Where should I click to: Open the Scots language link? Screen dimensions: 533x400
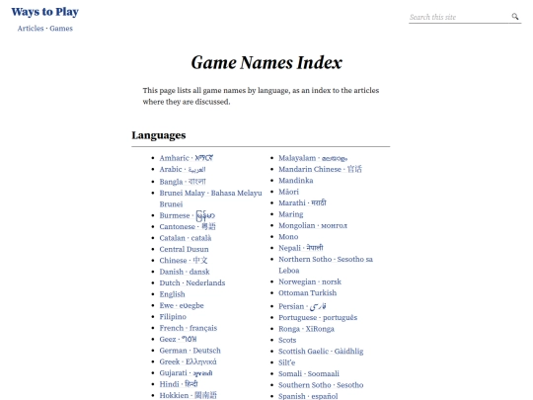tap(287, 340)
